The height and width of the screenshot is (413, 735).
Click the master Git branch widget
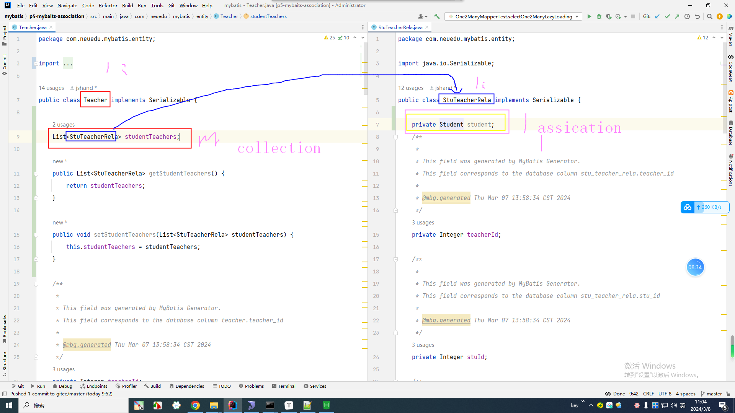pos(711,394)
